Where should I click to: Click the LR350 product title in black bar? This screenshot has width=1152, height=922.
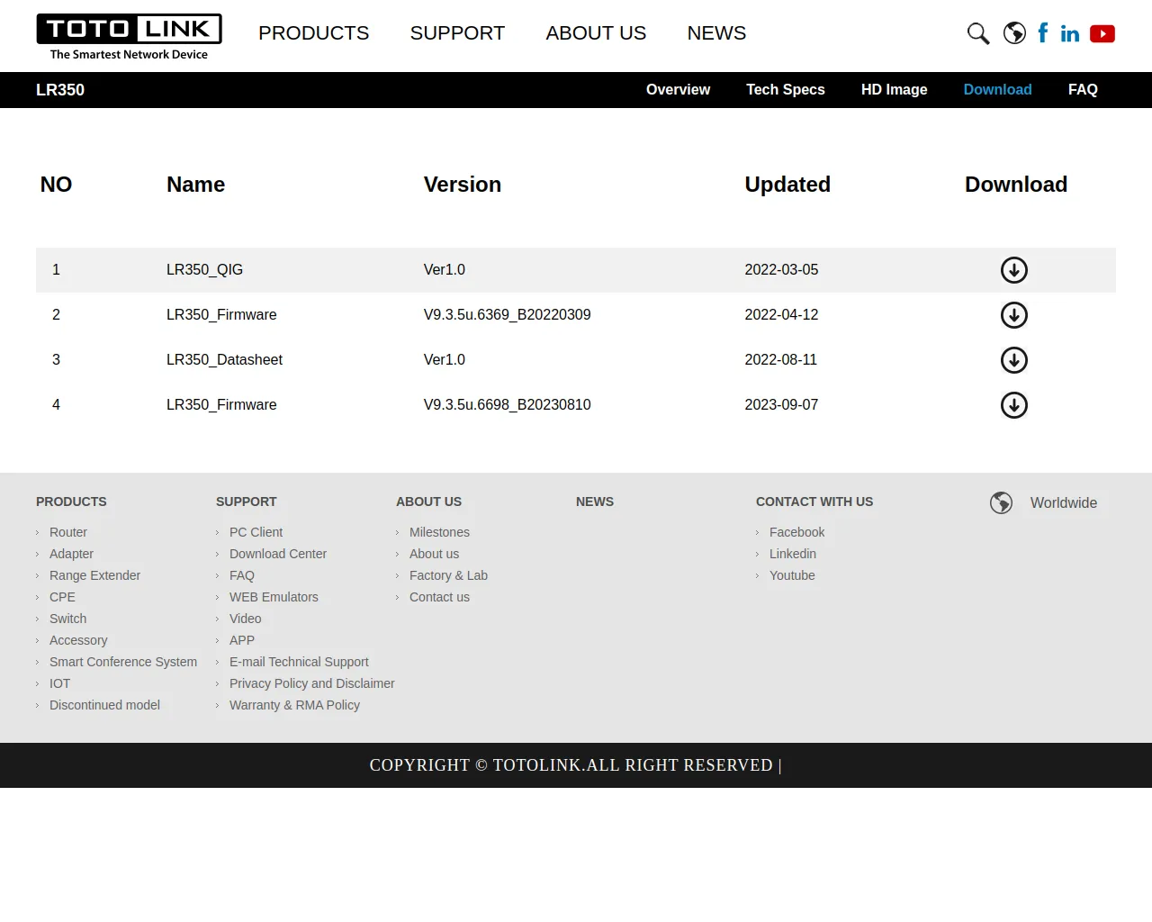(x=60, y=90)
